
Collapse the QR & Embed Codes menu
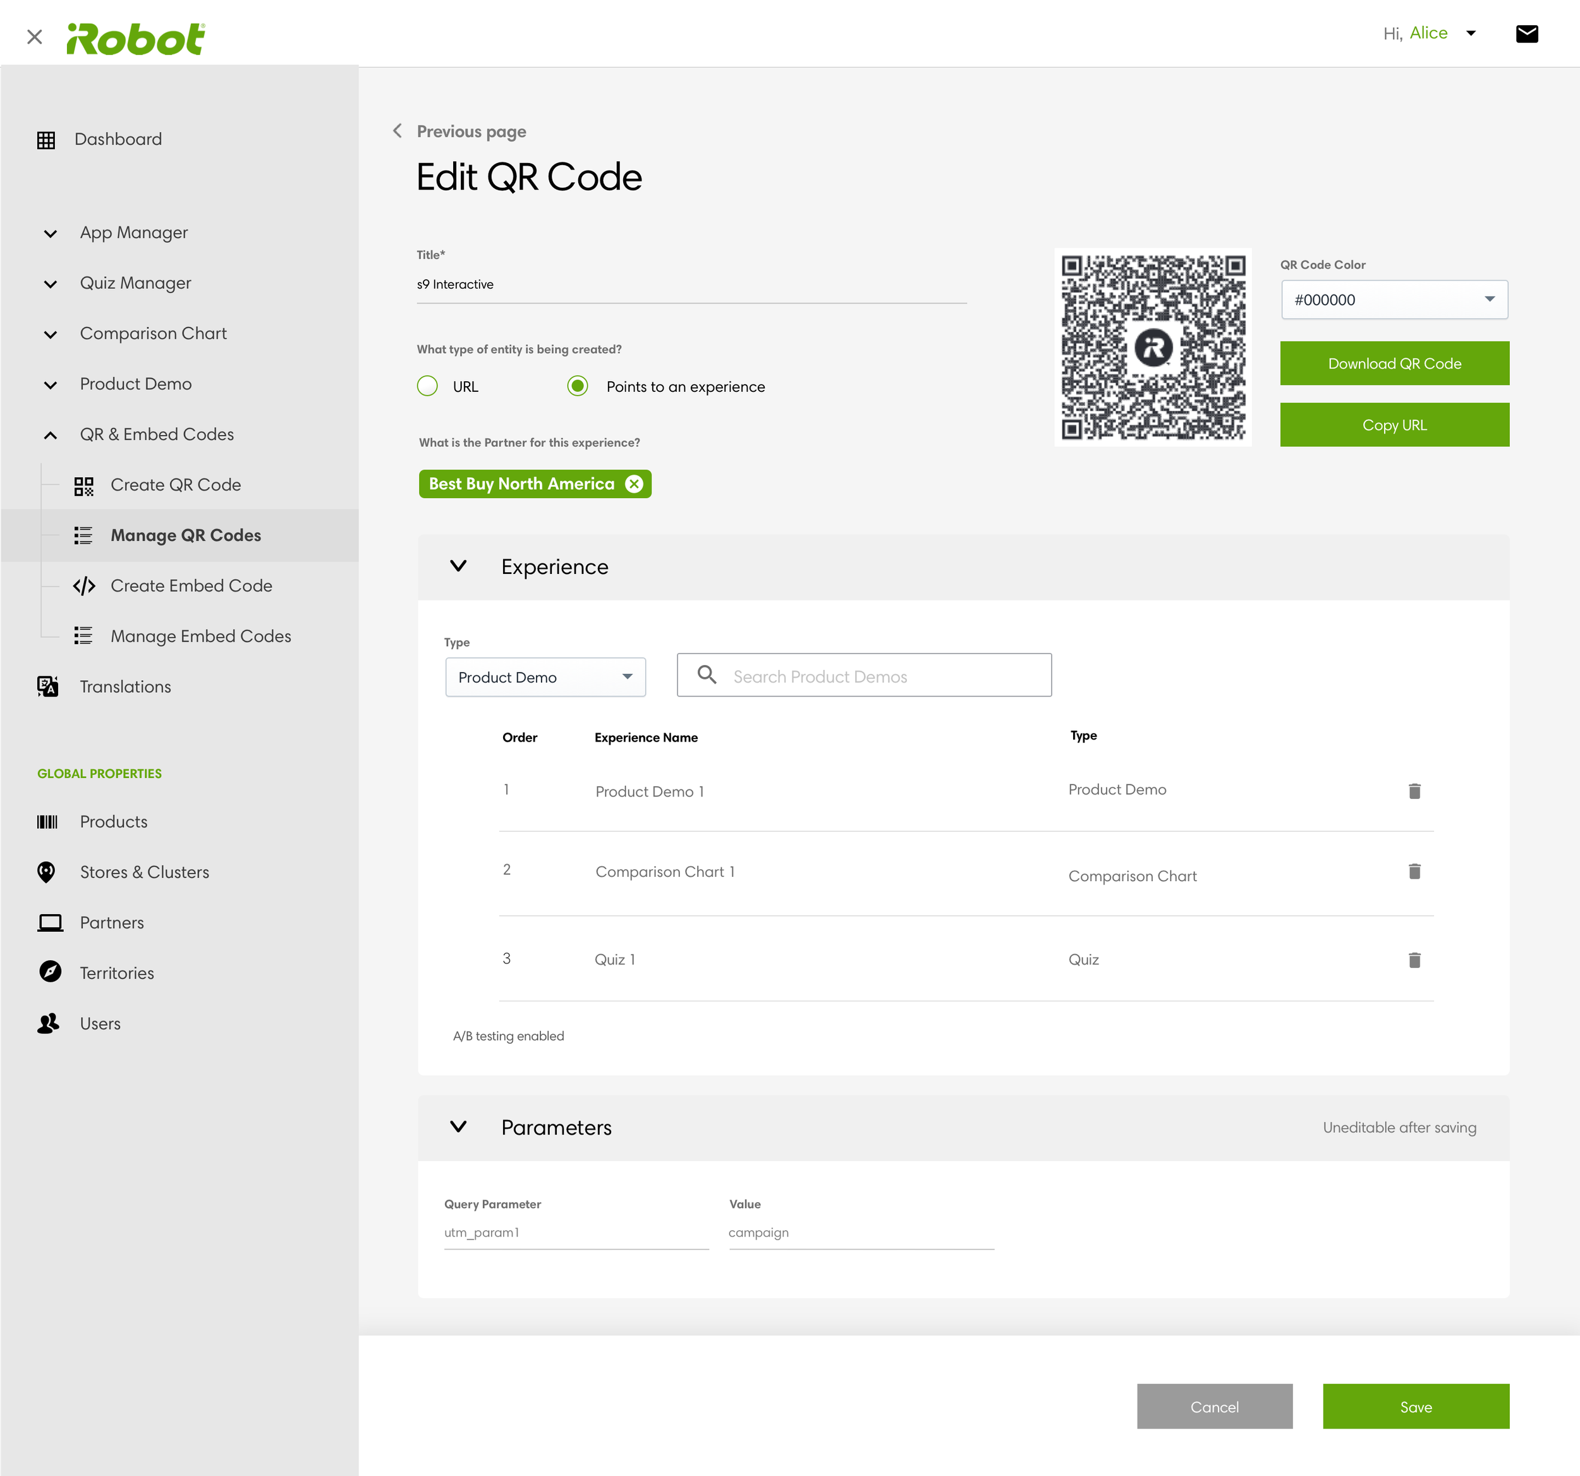coord(50,435)
